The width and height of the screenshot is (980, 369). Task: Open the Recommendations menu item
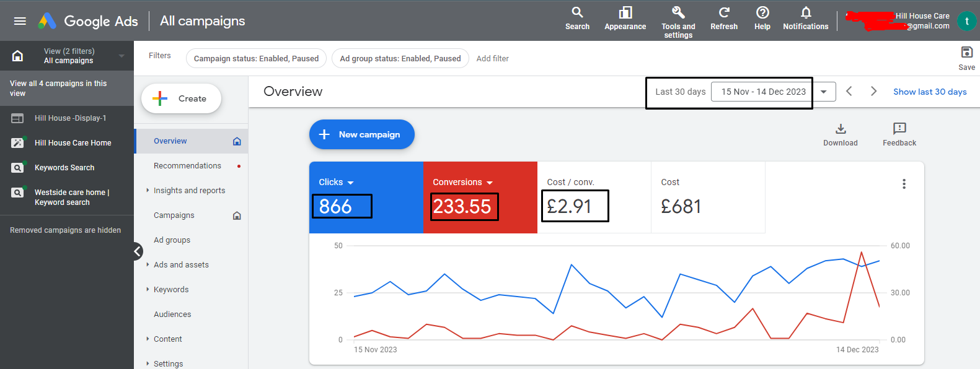pos(187,166)
